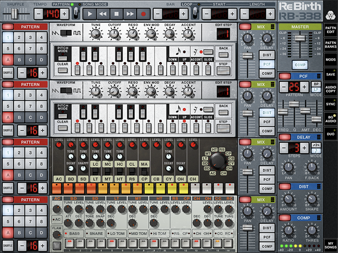This screenshot has height=253, width=338.
Task: Click the Rewind transport button
Action: (103, 14)
